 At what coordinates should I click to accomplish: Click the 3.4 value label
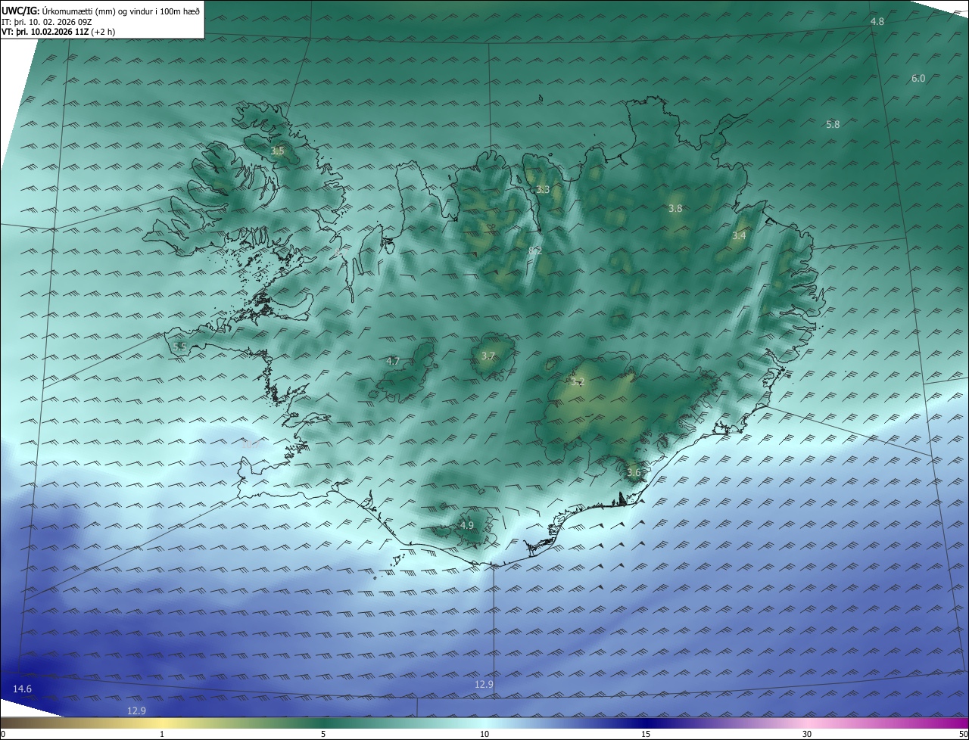pos(739,236)
